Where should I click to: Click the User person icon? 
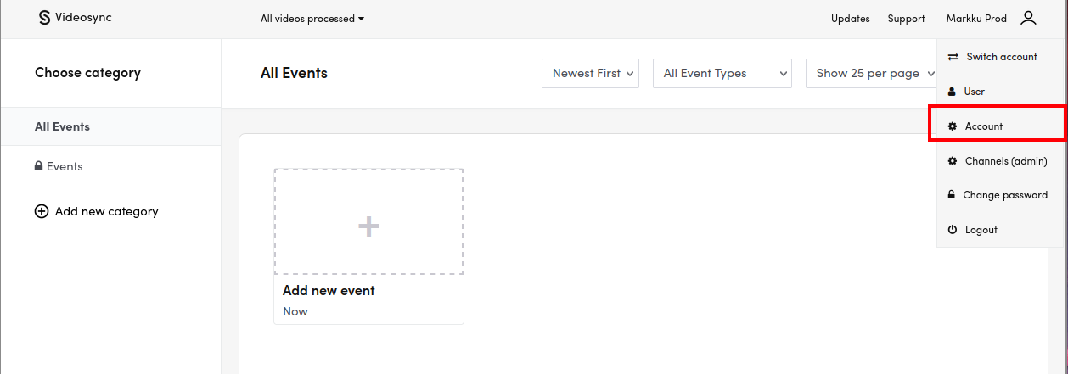coord(952,92)
